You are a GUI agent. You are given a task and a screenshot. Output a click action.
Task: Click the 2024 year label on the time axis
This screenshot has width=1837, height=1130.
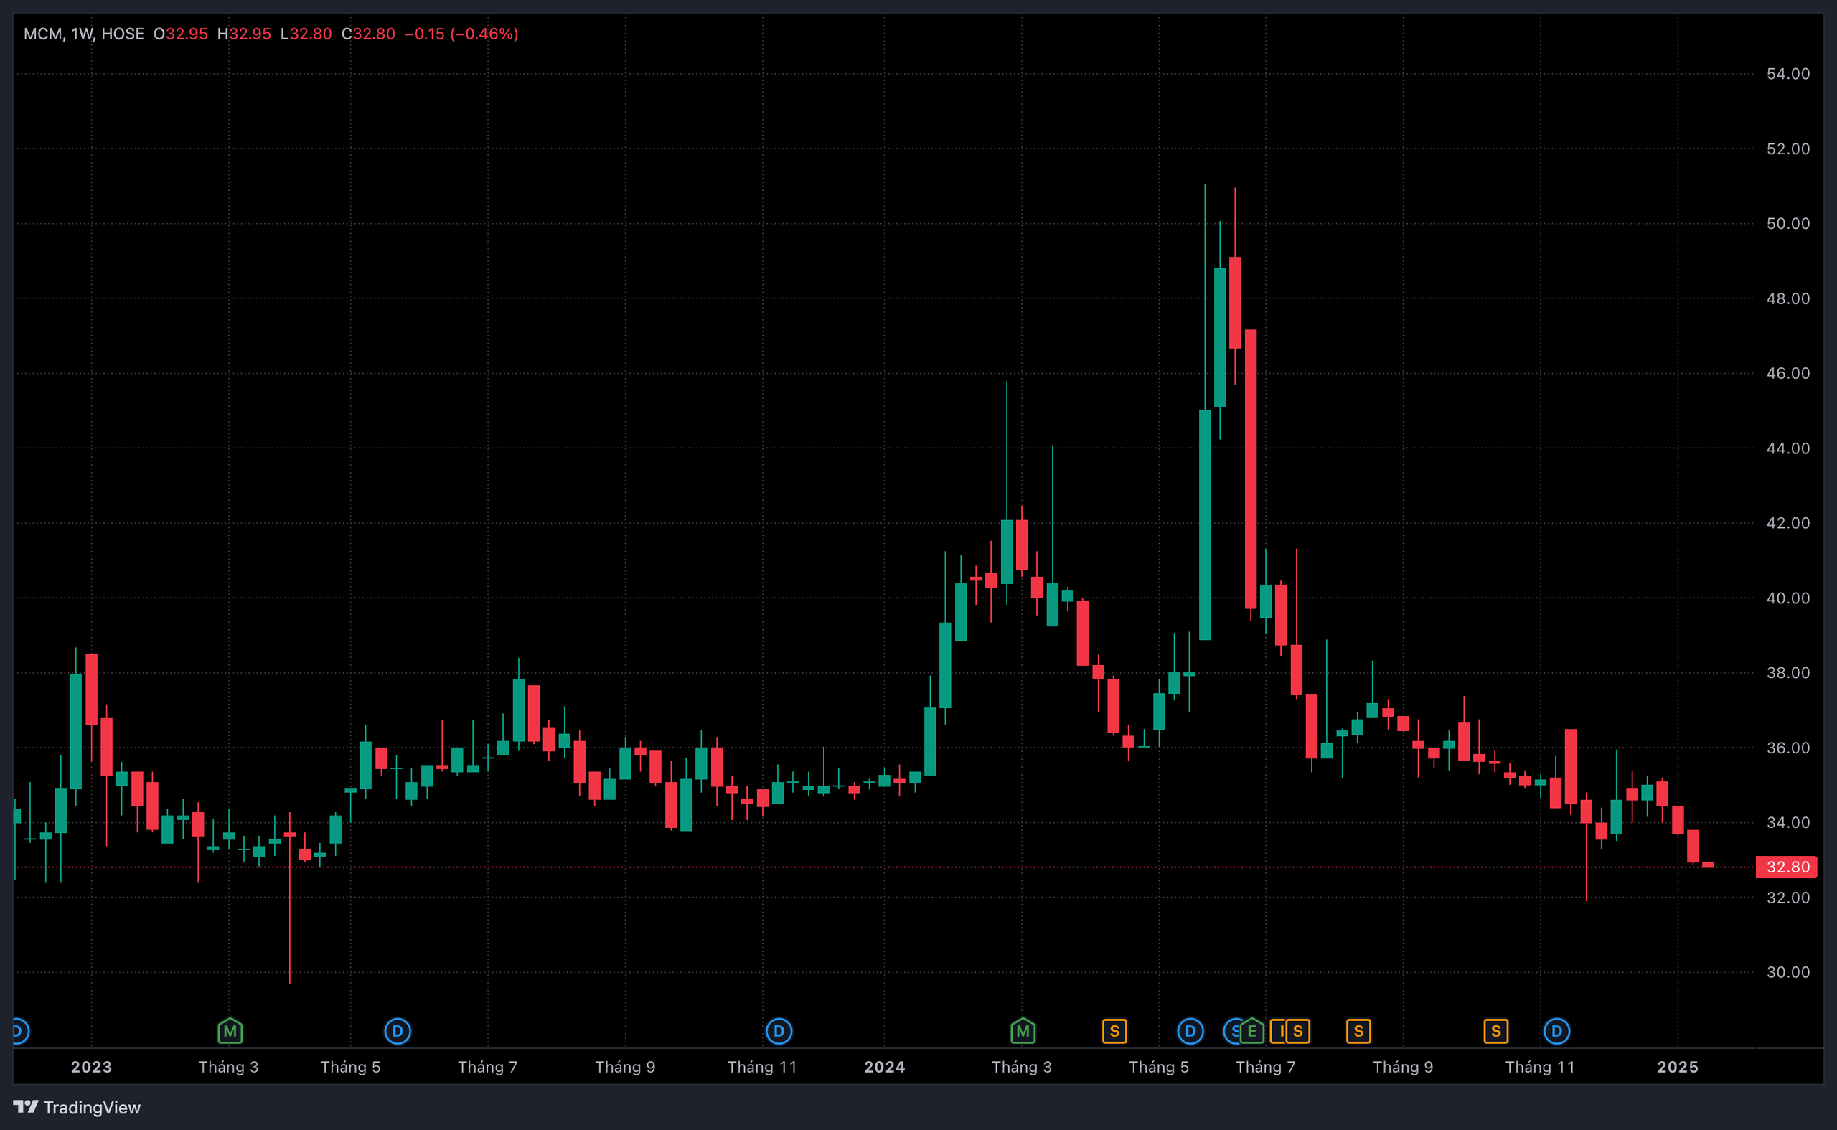tap(885, 1068)
